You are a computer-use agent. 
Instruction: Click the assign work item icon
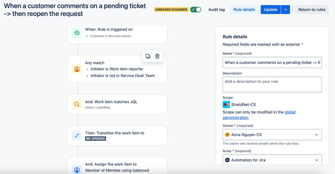point(77,170)
